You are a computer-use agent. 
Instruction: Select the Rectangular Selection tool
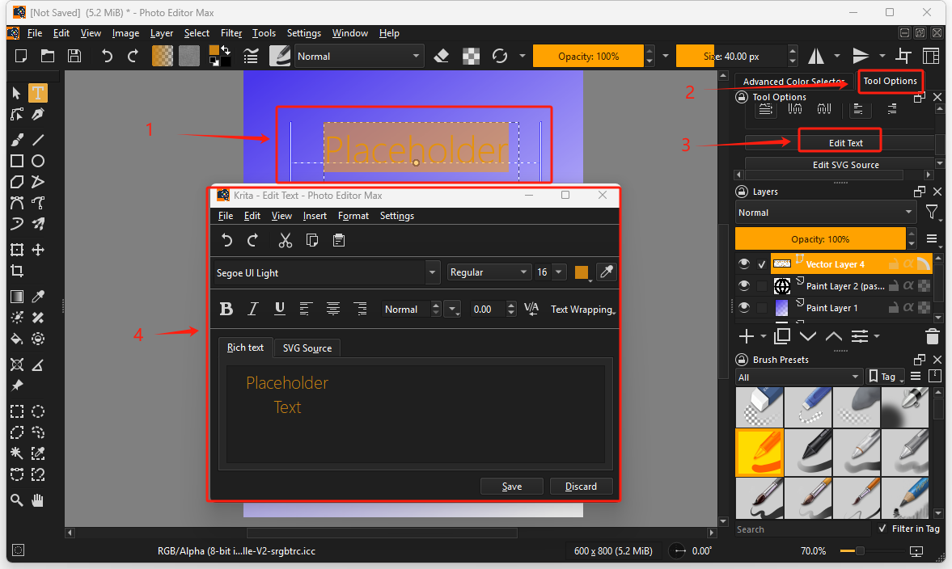click(17, 411)
